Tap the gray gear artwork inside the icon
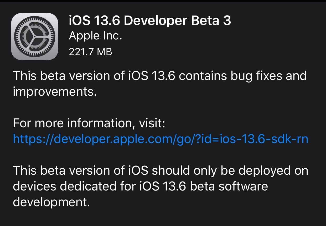 click(x=35, y=36)
